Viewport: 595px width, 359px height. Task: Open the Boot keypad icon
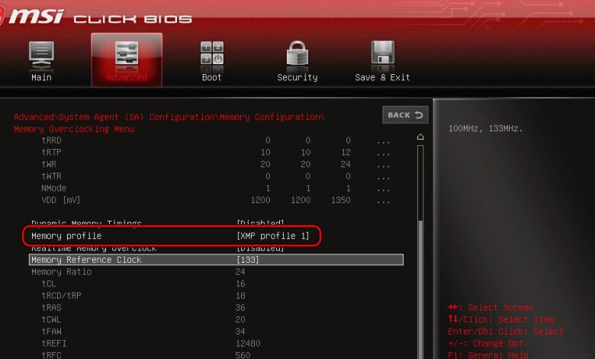pyautogui.click(x=212, y=54)
